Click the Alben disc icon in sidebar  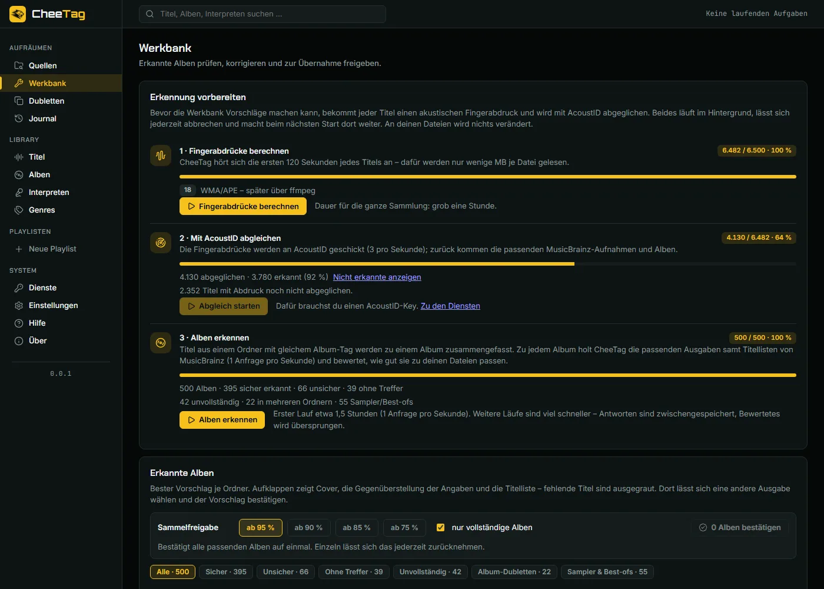pos(19,174)
